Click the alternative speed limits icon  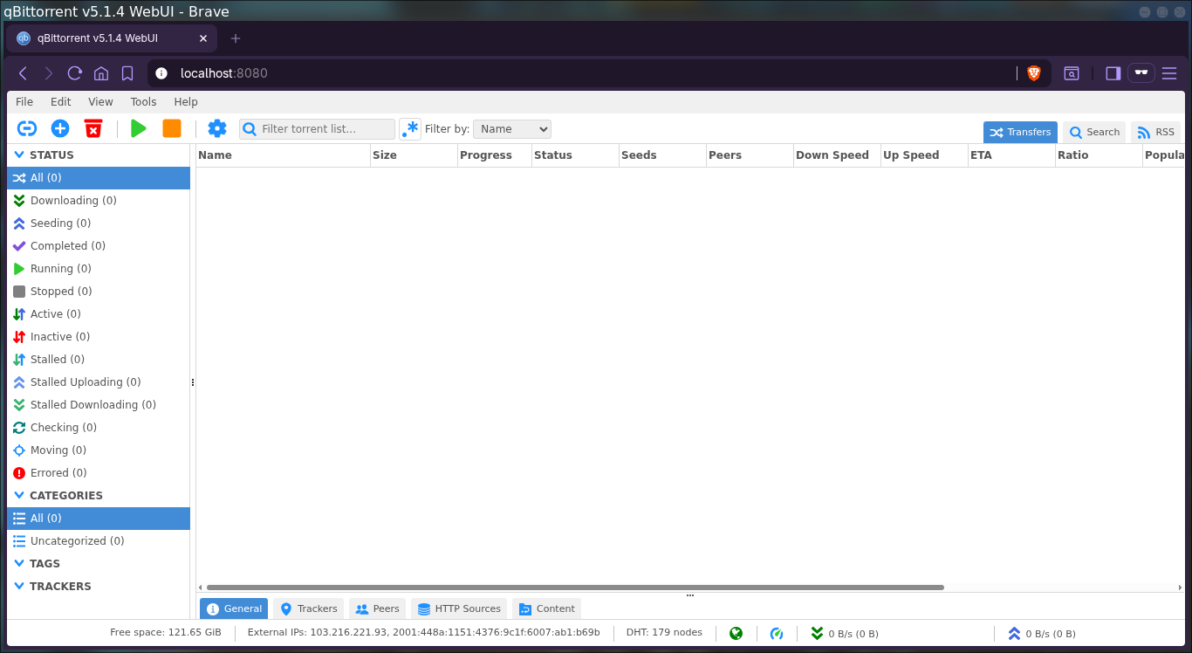click(x=776, y=634)
